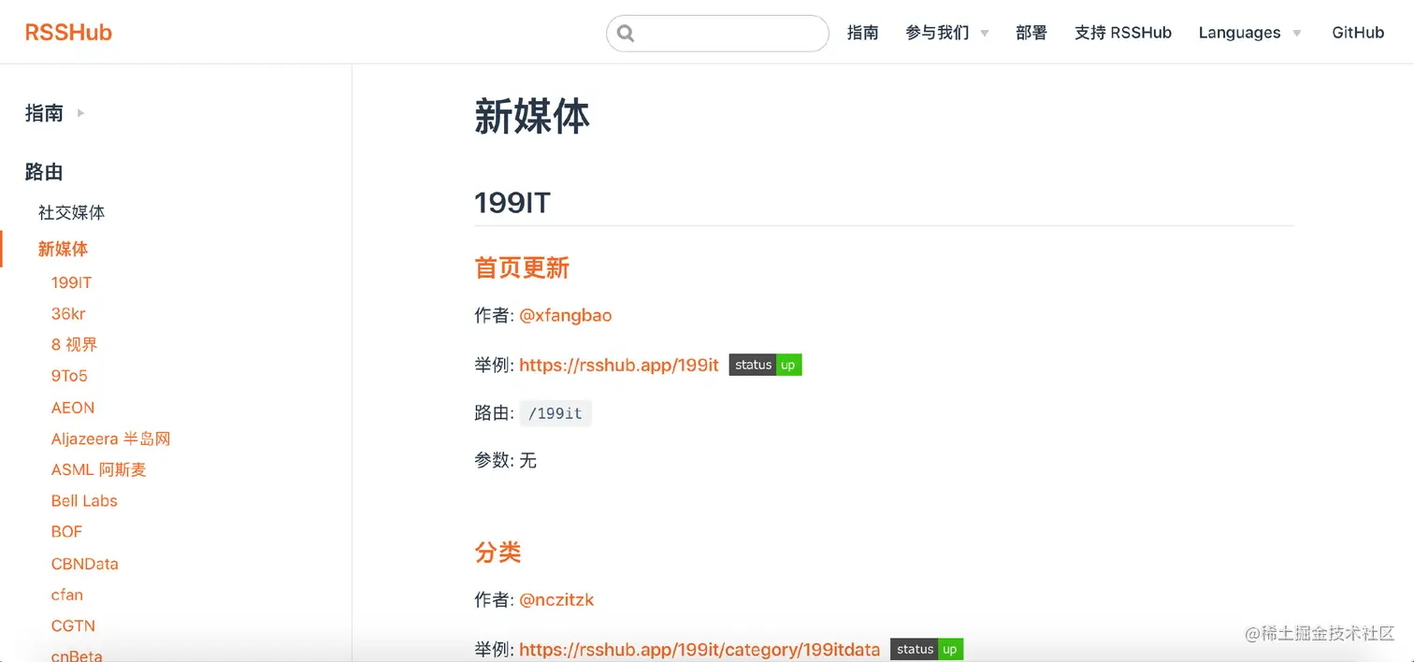Focus the search input field
The height and width of the screenshot is (662, 1414).
tap(717, 34)
